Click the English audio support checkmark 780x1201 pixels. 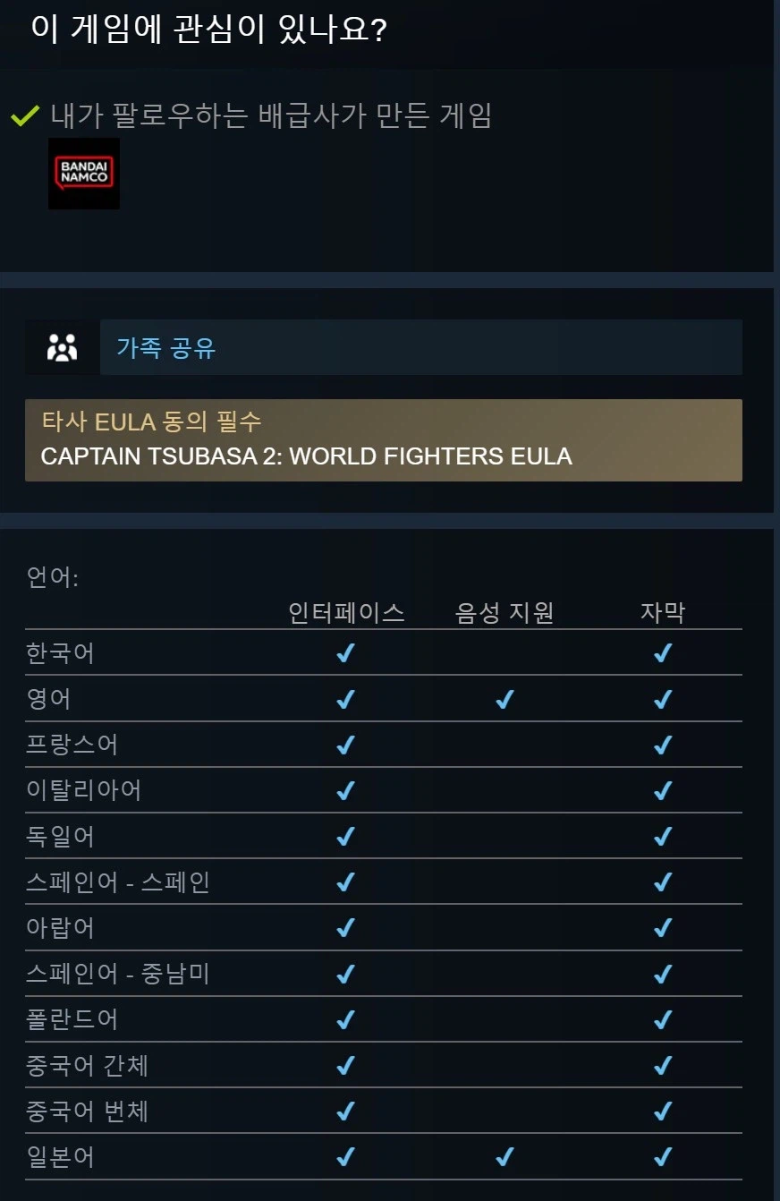pos(504,699)
